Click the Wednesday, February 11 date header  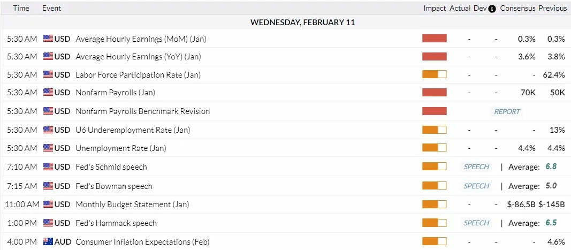point(302,22)
